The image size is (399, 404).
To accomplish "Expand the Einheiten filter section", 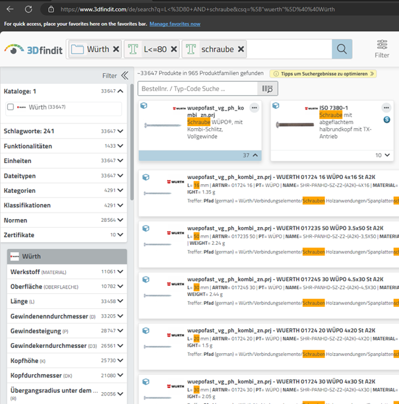I will pyautogui.click(x=120, y=160).
